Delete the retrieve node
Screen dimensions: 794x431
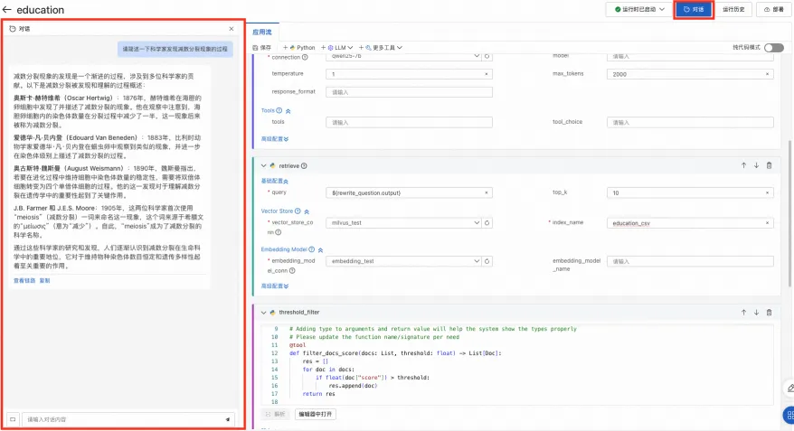pos(769,165)
